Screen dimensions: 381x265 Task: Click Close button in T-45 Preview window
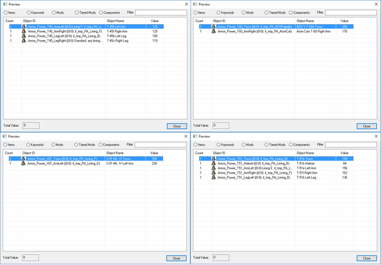(177, 126)
